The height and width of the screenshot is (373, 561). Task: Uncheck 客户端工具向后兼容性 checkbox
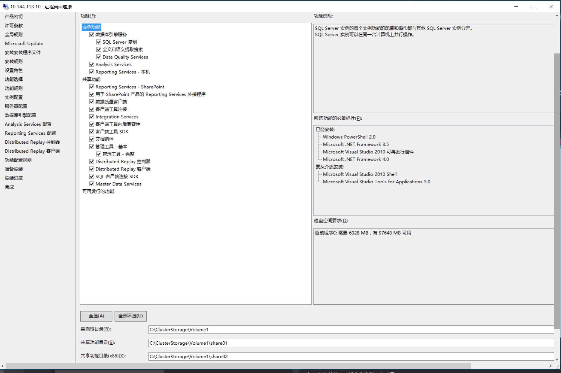[x=92, y=124]
